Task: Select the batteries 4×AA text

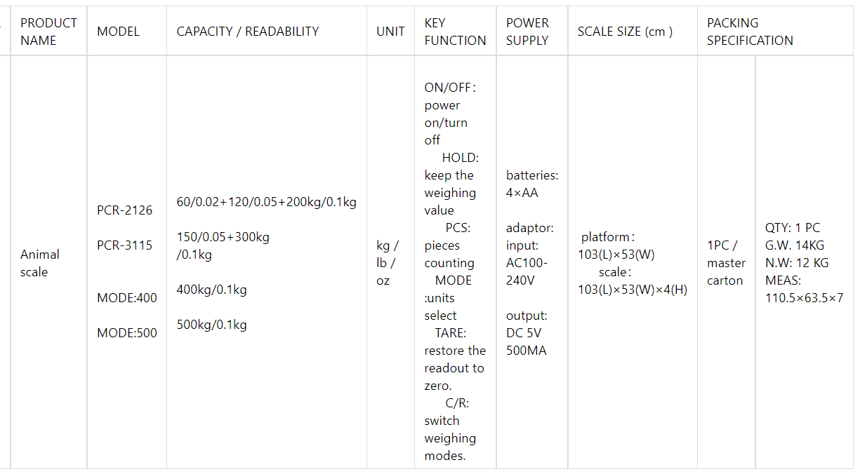Action: pos(532,184)
